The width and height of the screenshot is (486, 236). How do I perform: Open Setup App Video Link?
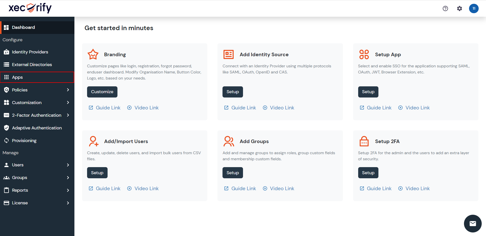[414, 108]
